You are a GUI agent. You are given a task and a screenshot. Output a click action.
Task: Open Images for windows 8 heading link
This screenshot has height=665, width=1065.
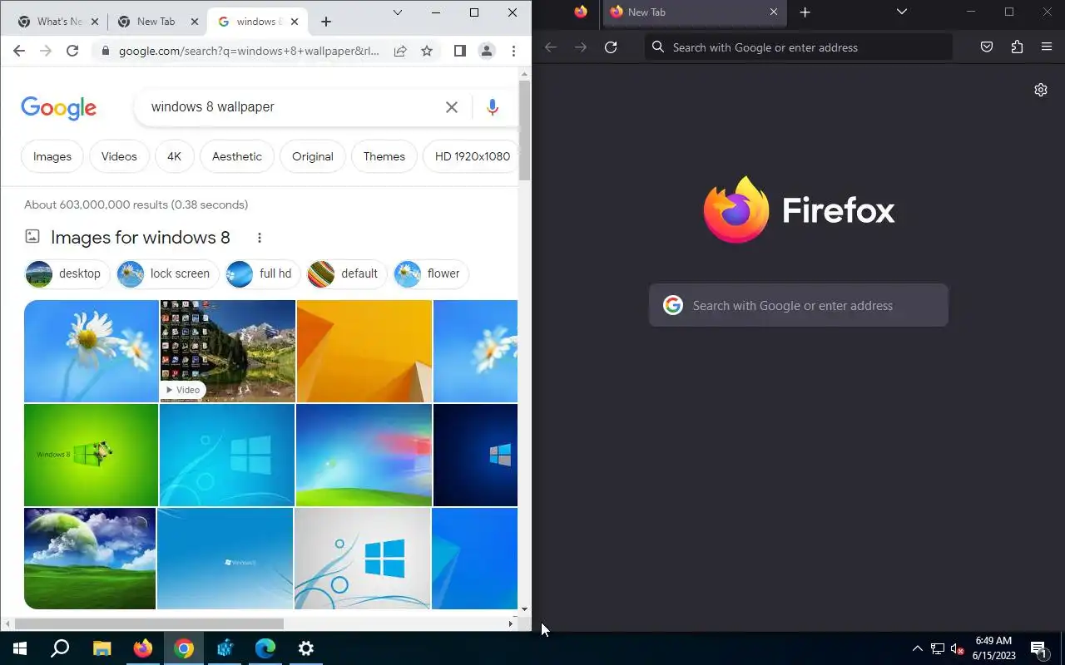pyautogui.click(x=140, y=238)
